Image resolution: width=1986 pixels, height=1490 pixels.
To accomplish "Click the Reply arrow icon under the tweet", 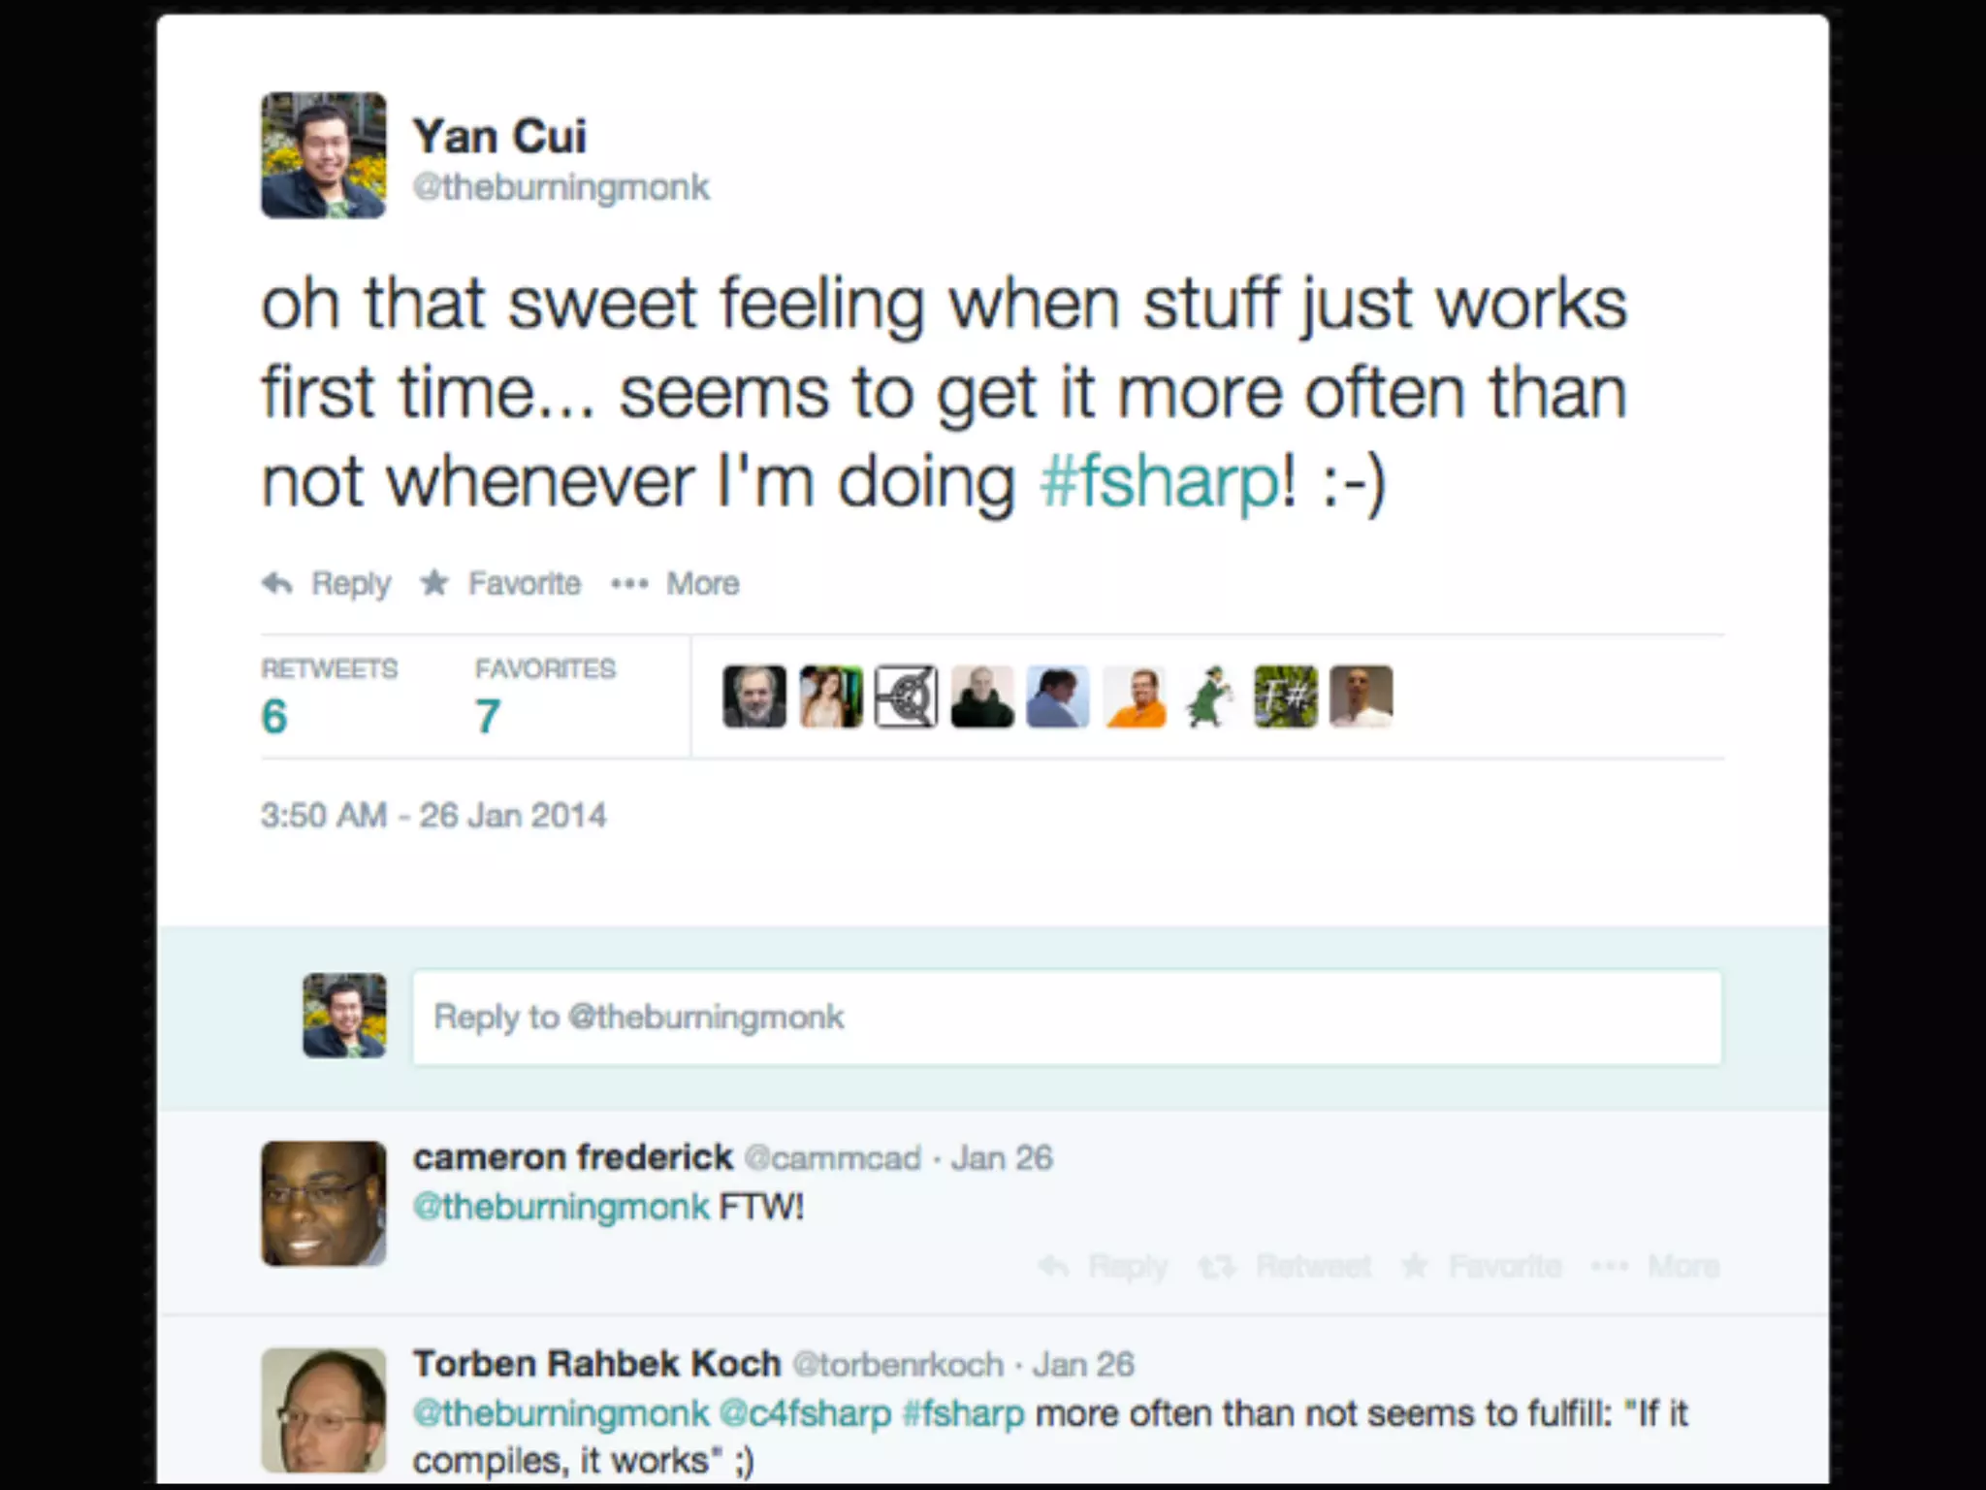I will tap(278, 583).
